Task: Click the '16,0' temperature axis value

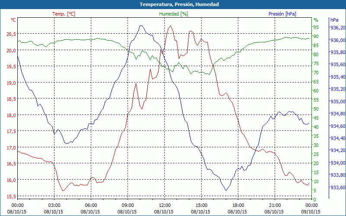Action: pos(12,180)
